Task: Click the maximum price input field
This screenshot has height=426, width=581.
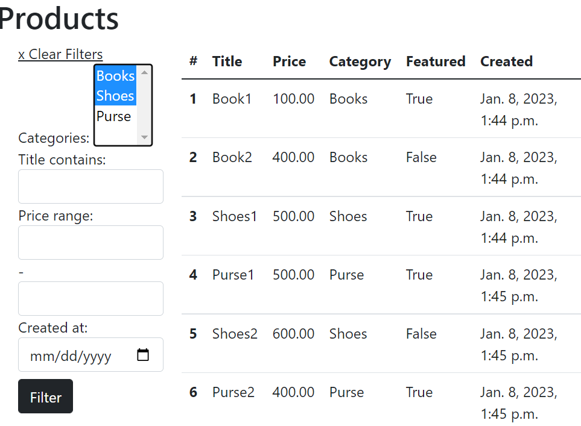Action: pos(90,298)
